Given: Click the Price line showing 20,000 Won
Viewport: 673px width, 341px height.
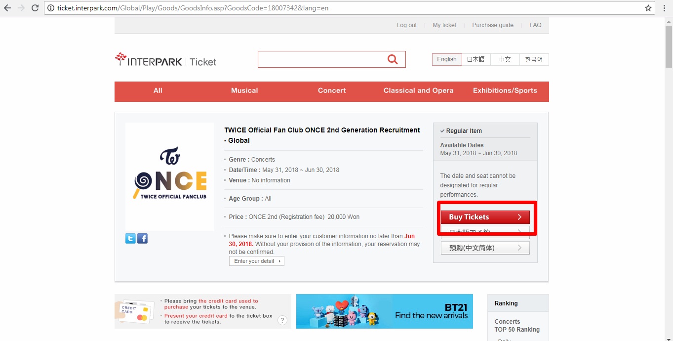Looking at the screenshot, I should [x=294, y=217].
